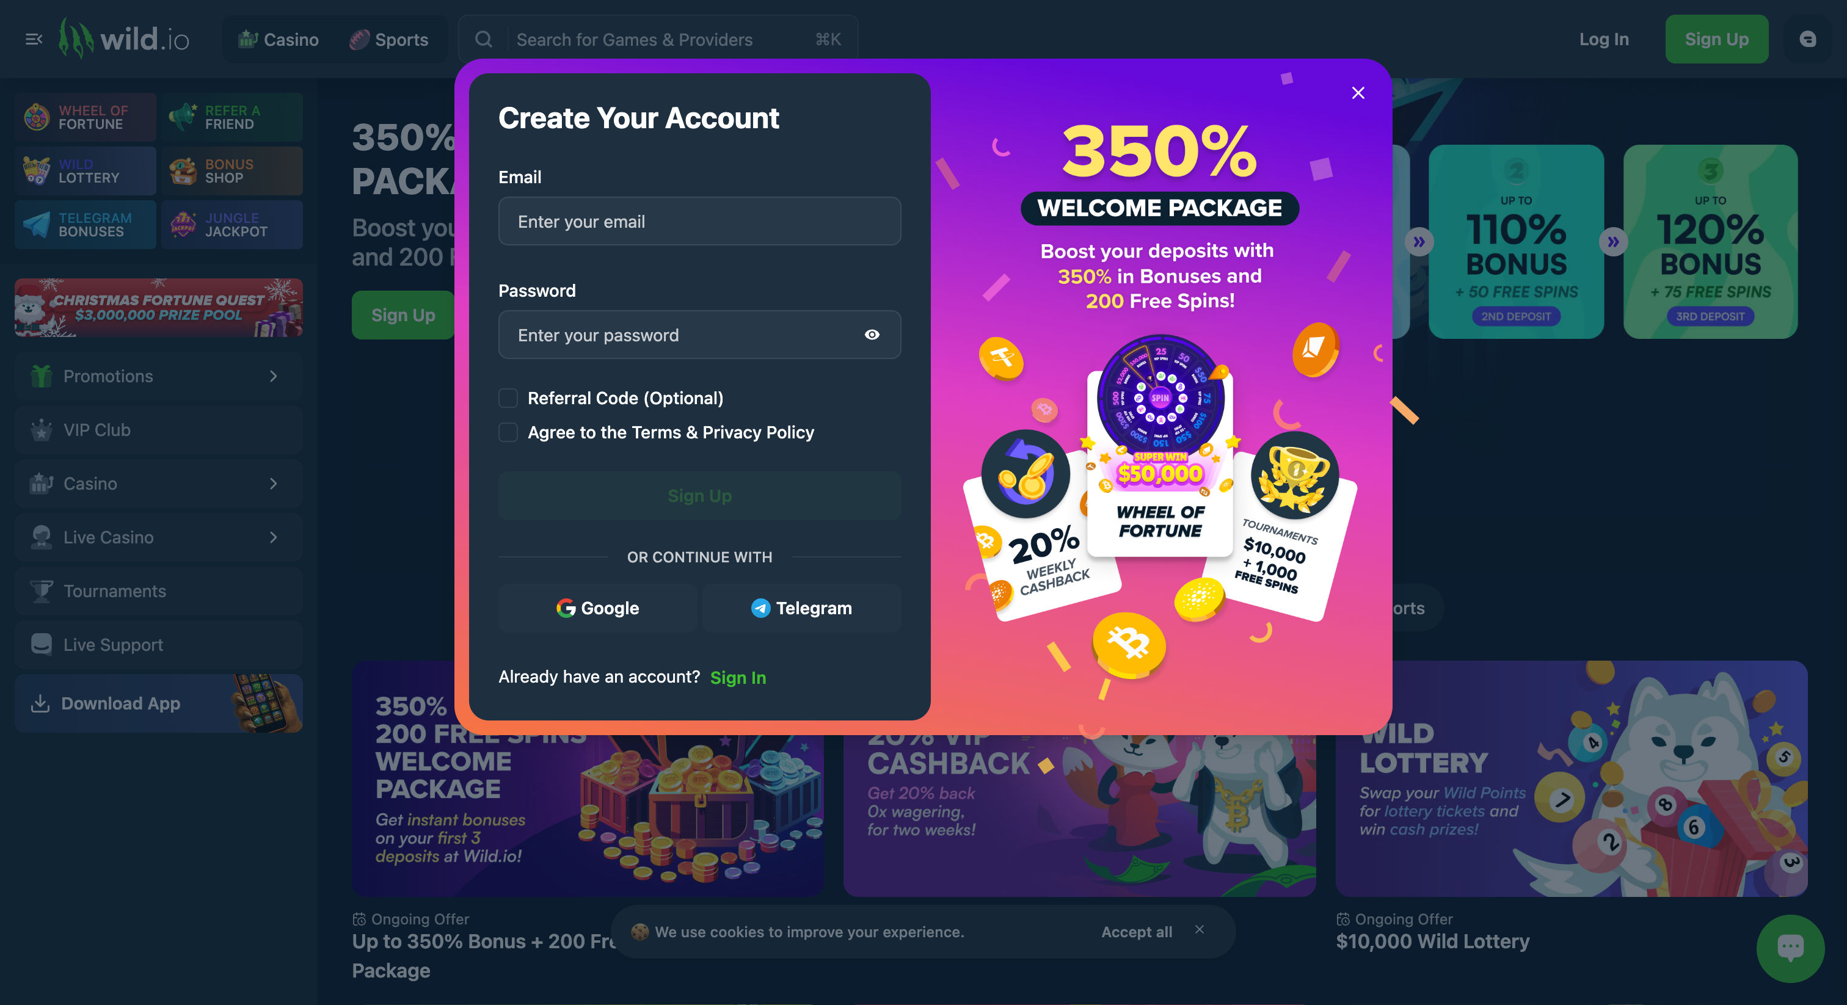Open Wheel of Fortune sidebar tile
Viewport: 1847px width, 1005px height.
click(86, 118)
